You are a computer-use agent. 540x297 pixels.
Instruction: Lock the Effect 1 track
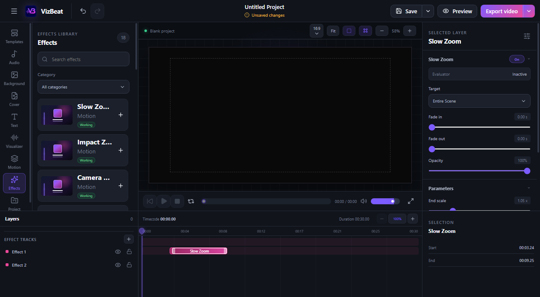pos(129,252)
